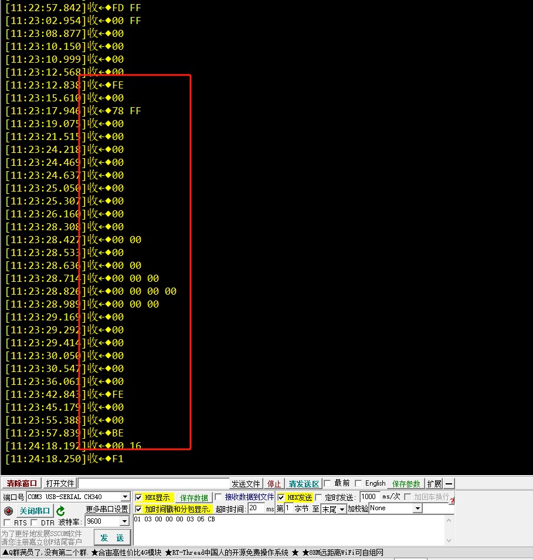The height and width of the screenshot is (560, 533).
Task: Click the 保存数据 button
Action: click(x=193, y=497)
